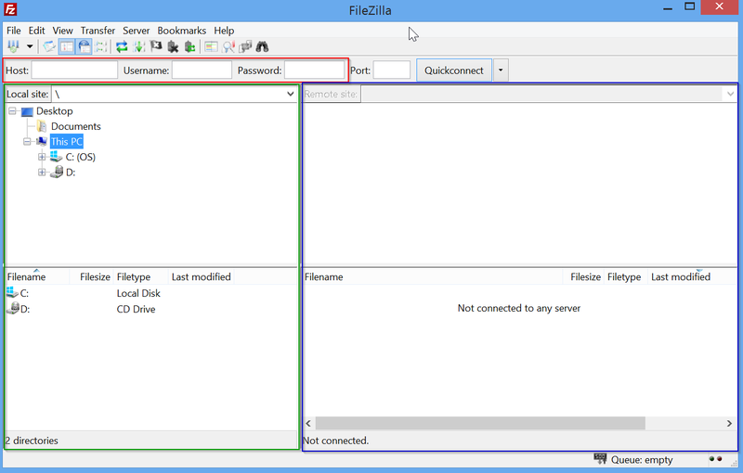Open the Edit menu
The image size is (743, 473).
pyautogui.click(x=36, y=31)
